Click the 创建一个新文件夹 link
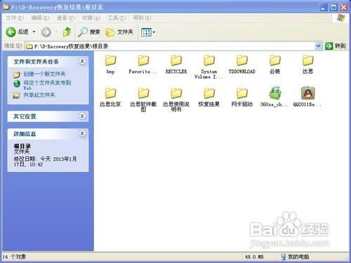 (x=44, y=74)
